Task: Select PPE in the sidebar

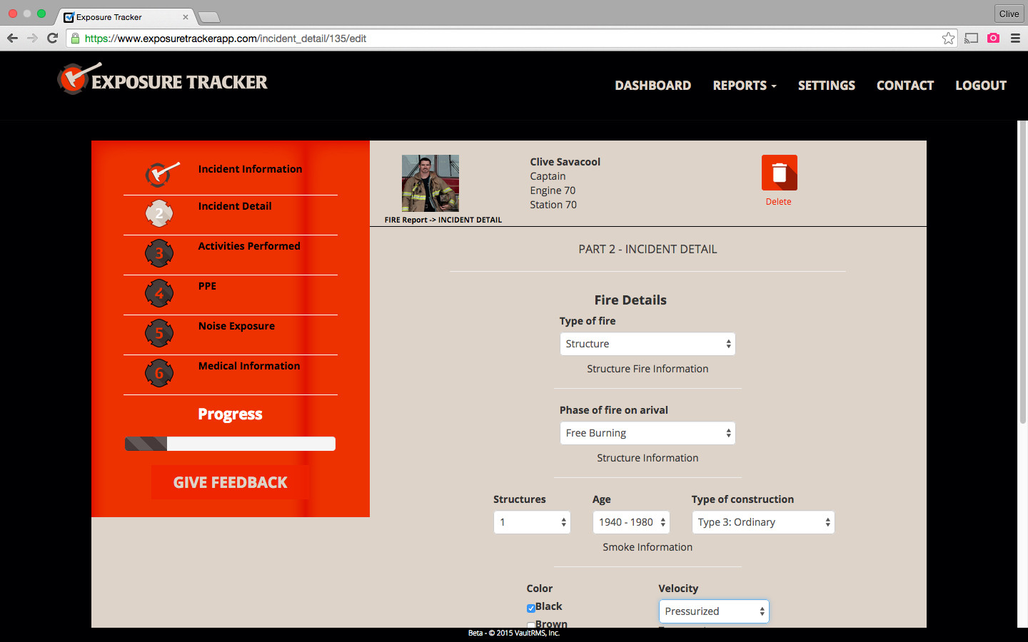Action: pos(207,286)
